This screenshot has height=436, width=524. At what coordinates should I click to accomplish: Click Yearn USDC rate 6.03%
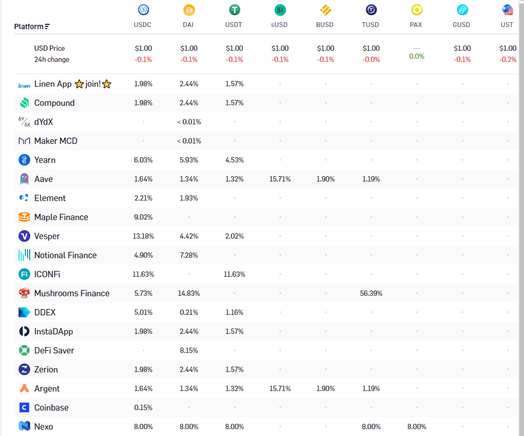(144, 160)
